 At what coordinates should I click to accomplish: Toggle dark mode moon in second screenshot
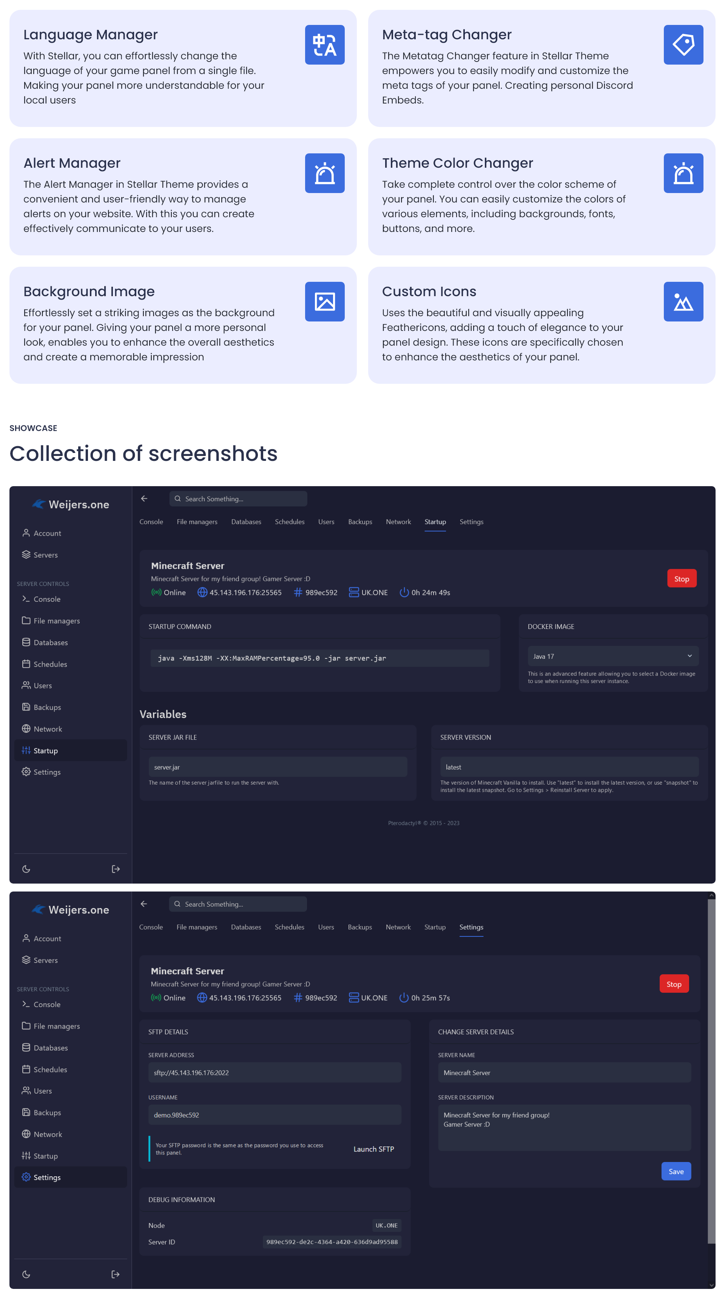point(26,1274)
